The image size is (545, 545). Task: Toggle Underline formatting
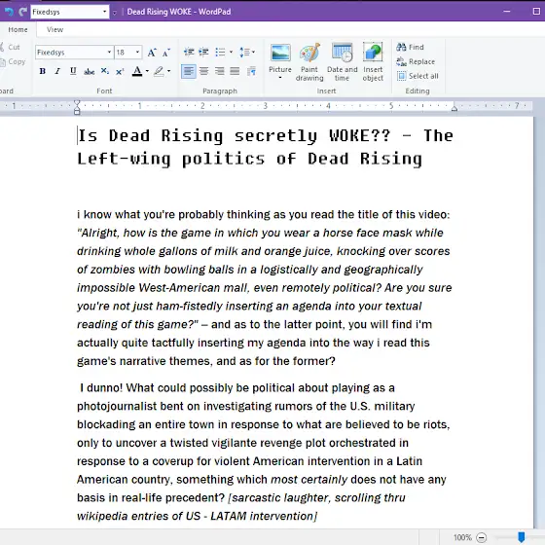point(73,71)
